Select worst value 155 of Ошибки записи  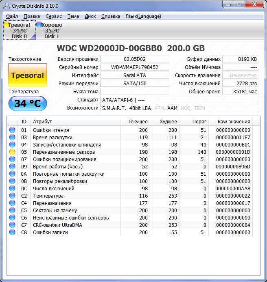(173, 232)
